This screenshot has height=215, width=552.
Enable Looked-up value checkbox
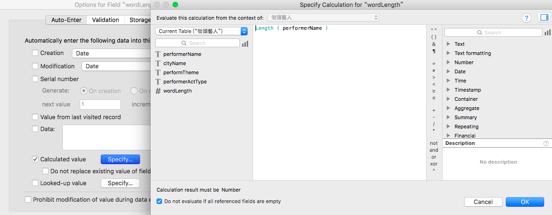35,183
